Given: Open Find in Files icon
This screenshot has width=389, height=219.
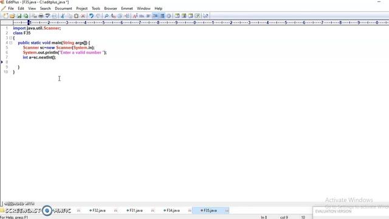Looking at the screenshot, I should (x=120, y=16).
